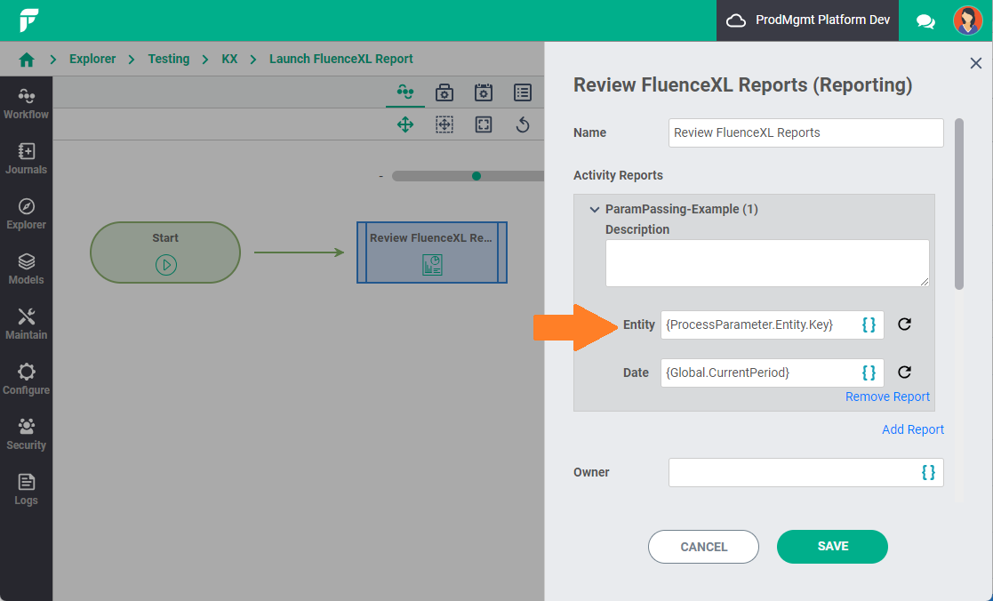Open Models in the sidebar
Image resolution: width=993 pixels, height=601 pixels.
pyautogui.click(x=26, y=269)
